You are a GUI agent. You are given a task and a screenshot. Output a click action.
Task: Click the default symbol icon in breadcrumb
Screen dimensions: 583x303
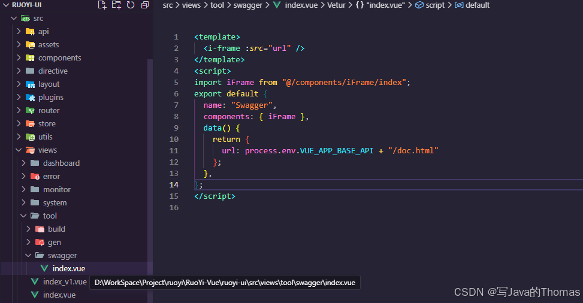459,5
